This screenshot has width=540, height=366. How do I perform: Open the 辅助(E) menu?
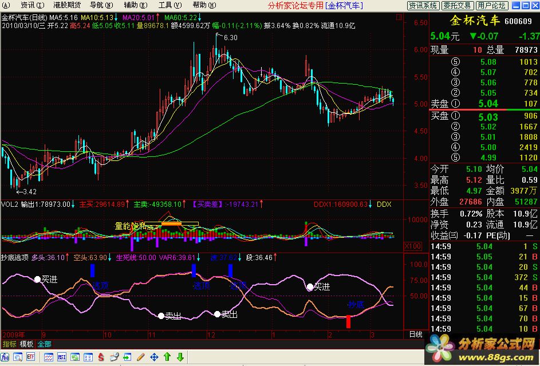click(x=136, y=5)
